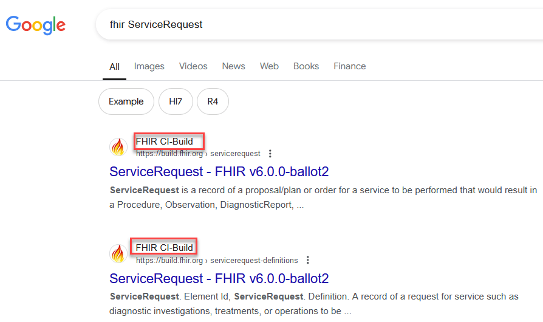Viewport: 543px width, 322px height.
Task: Click FHIR CI-Build site name of first result
Action: click(164, 142)
